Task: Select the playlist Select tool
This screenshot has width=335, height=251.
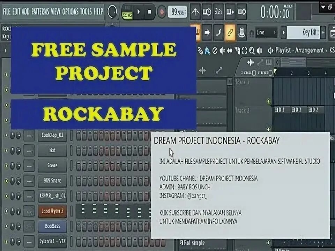Action: 245,51
